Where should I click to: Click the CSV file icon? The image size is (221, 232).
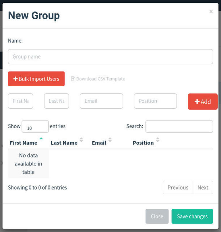tap(73, 79)
